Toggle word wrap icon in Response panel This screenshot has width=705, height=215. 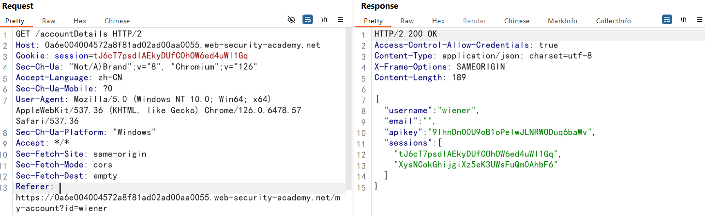[x=667, y=20]
